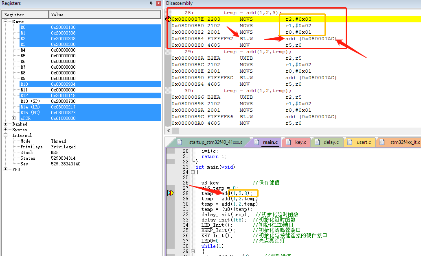Click source line 23 int main(void)
Viewport: 421px width, 256px height.
tap(215, 167)
